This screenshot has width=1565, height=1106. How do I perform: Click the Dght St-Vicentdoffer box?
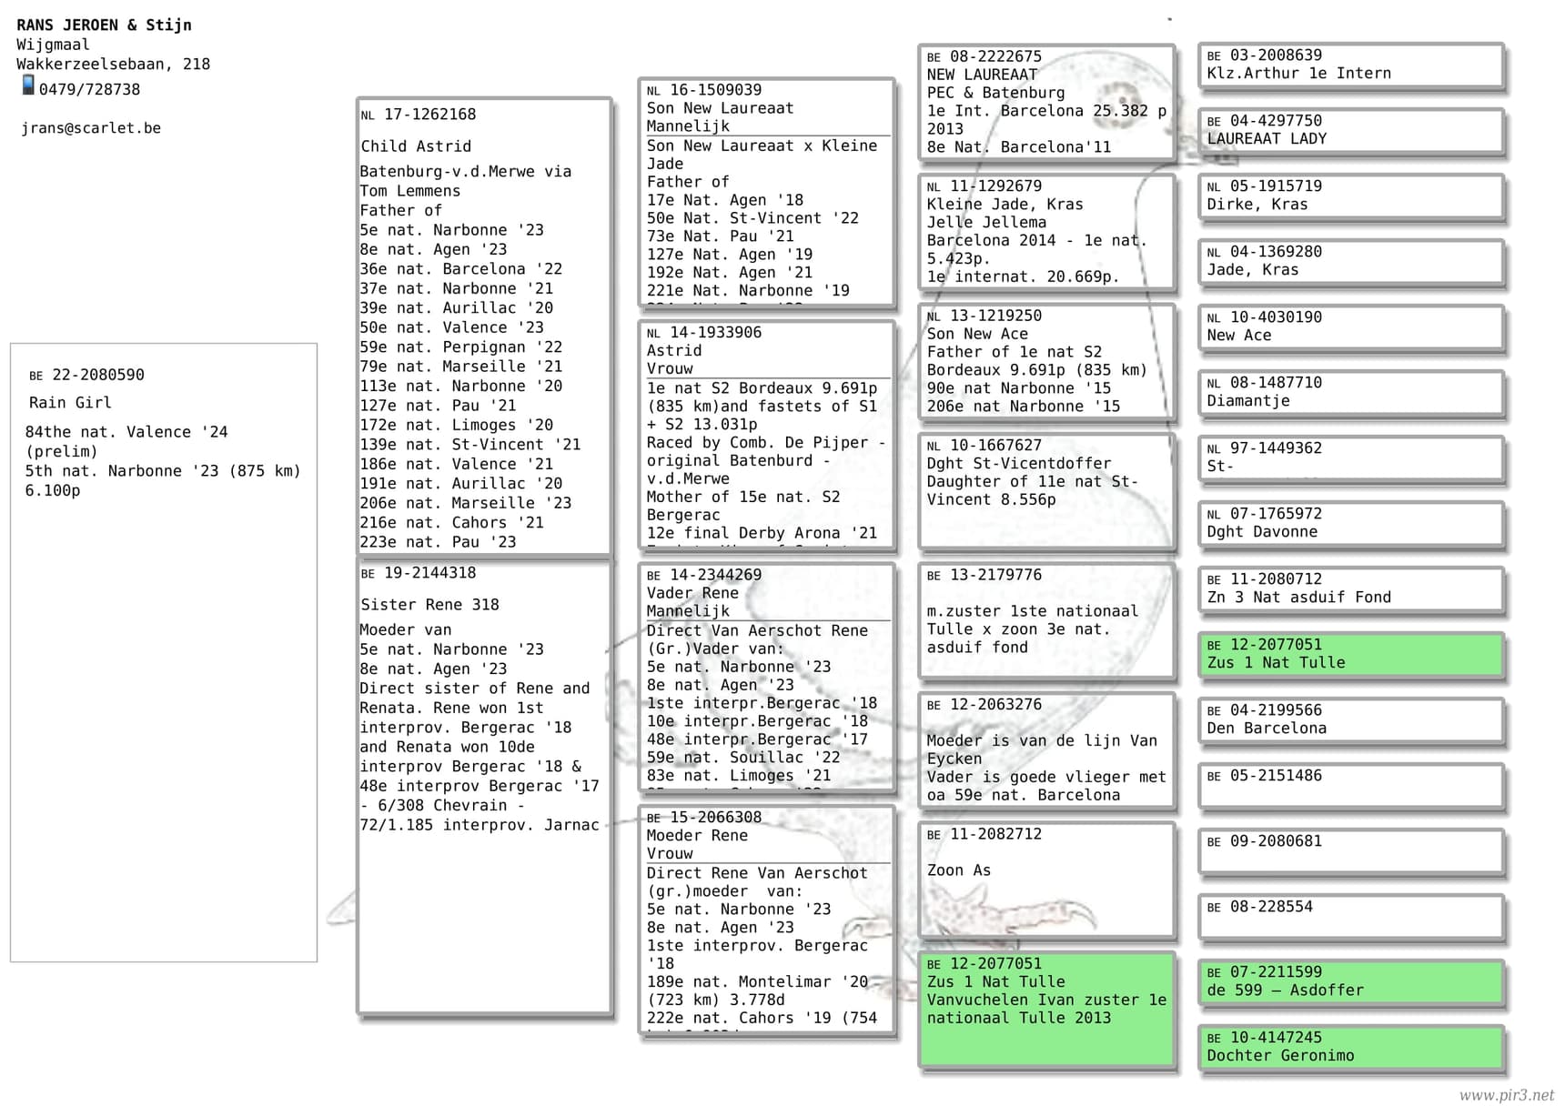(x=1045, y=491)
